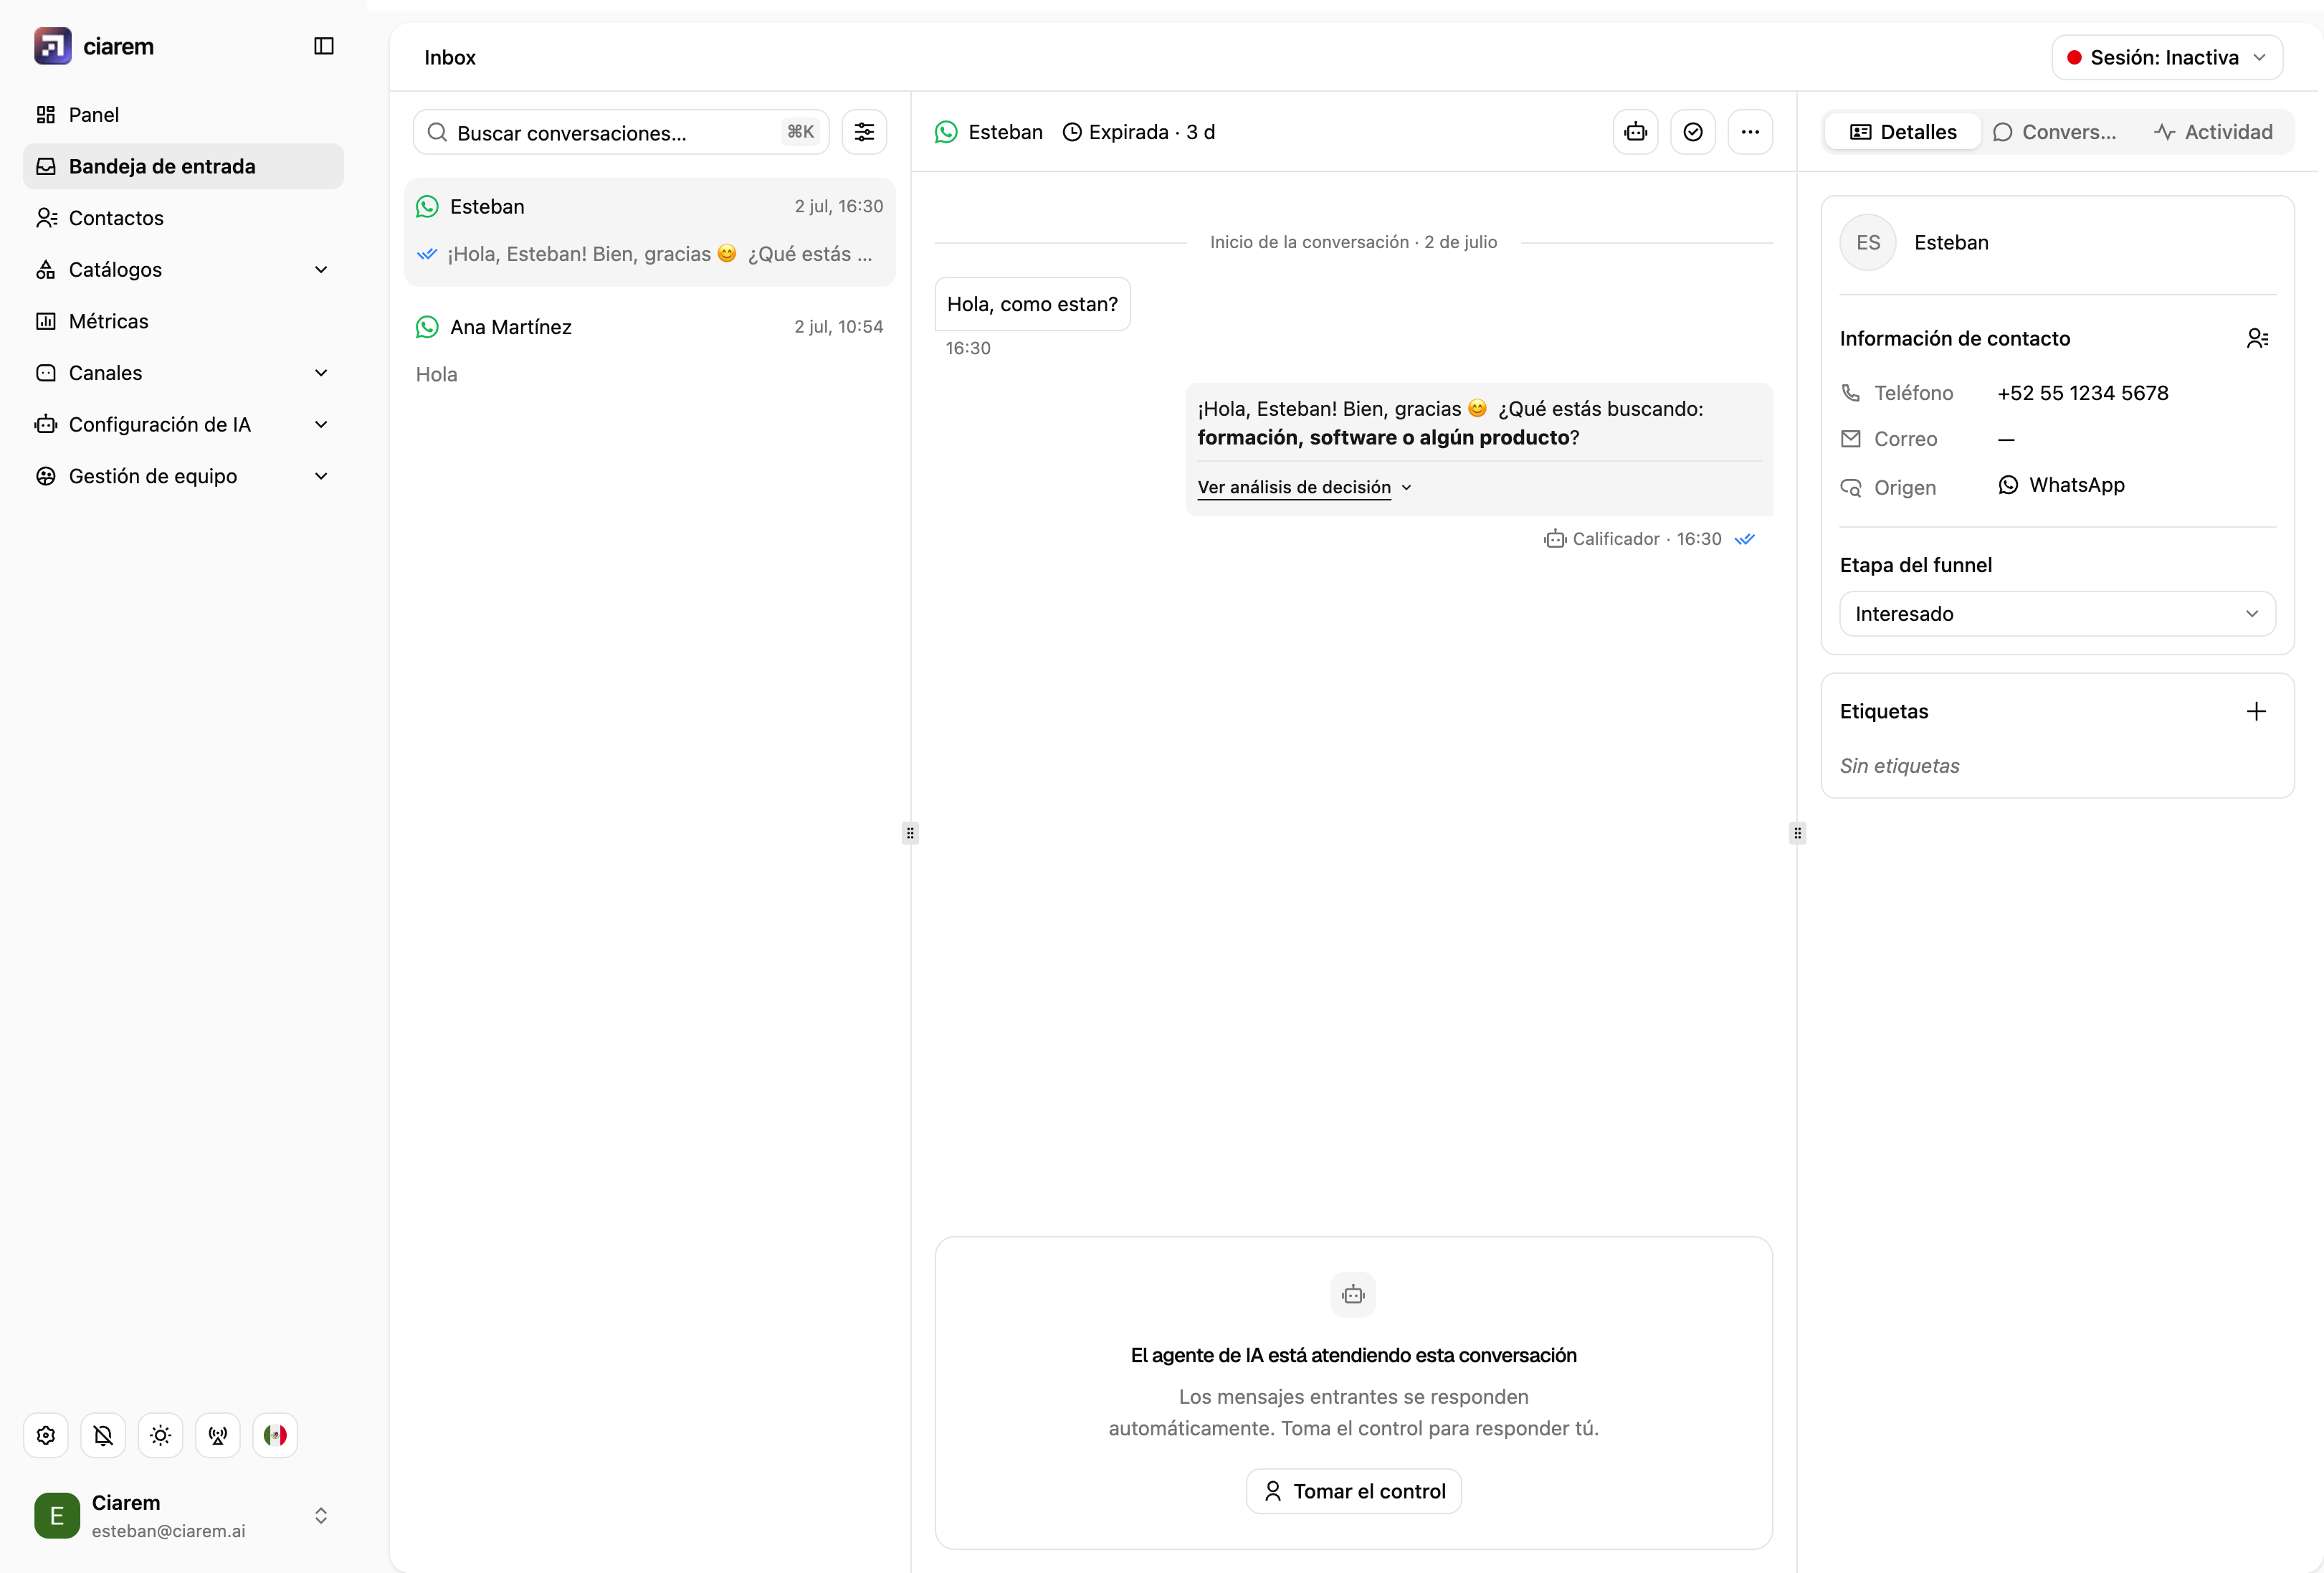2324x1573 pixels.
Task: Click the right panel resize handle
Action: 1797,833
